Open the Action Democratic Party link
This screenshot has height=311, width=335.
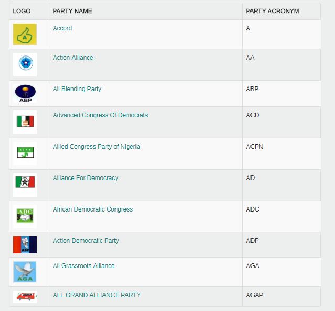coord(86,241)
